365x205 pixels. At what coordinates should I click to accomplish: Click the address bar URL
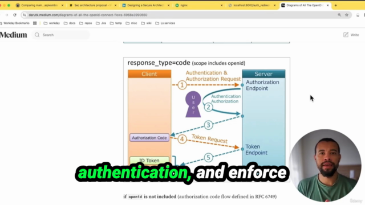88,15
